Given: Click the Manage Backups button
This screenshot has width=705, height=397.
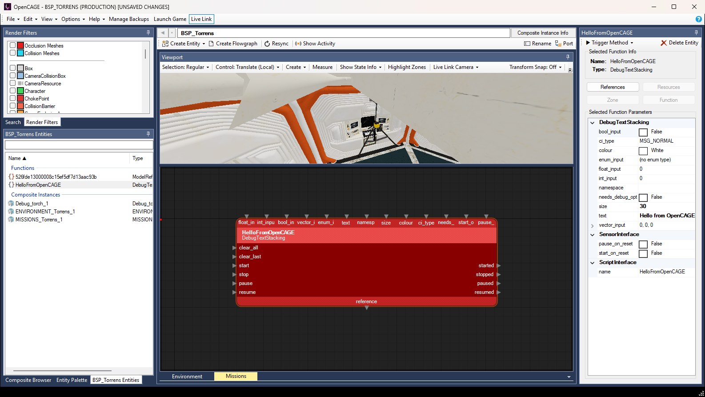Looking at the screenshot, I should [129, 19].
